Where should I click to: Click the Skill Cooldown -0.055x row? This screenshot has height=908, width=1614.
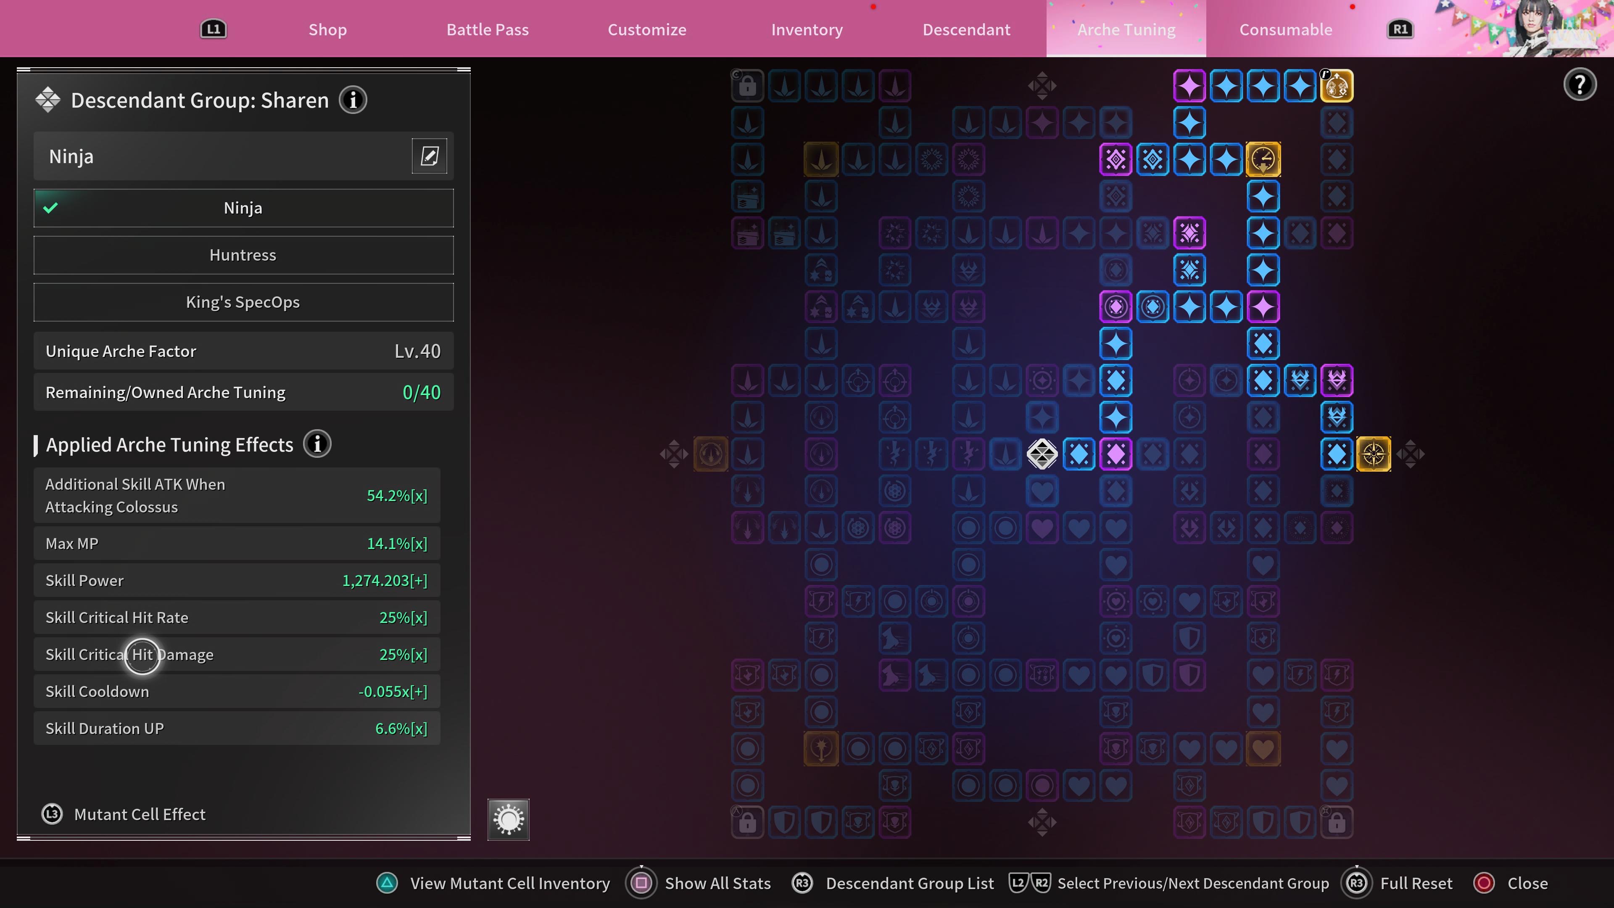point(237,691)
